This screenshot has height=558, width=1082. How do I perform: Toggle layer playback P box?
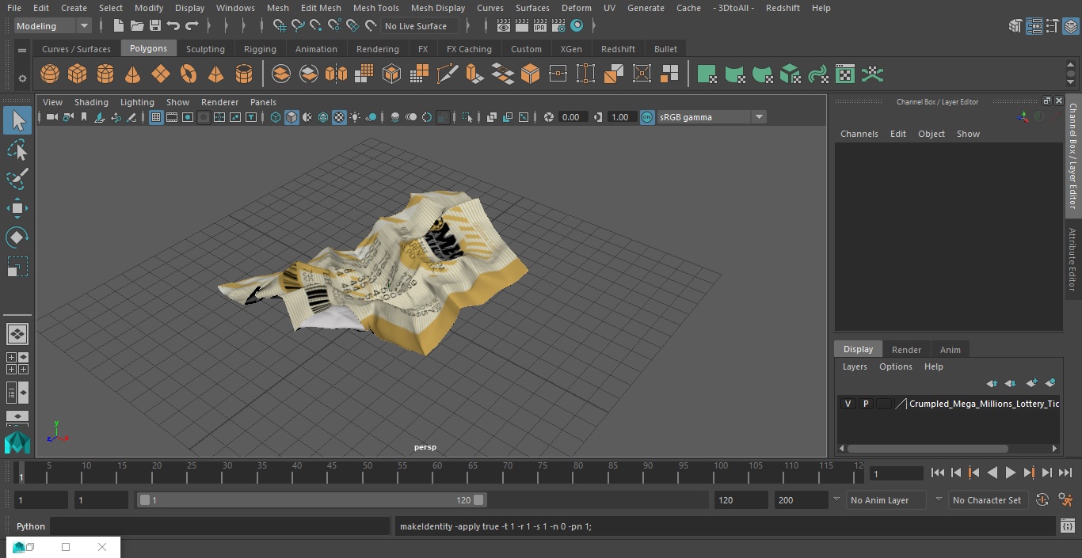click(x=866, y=404)
